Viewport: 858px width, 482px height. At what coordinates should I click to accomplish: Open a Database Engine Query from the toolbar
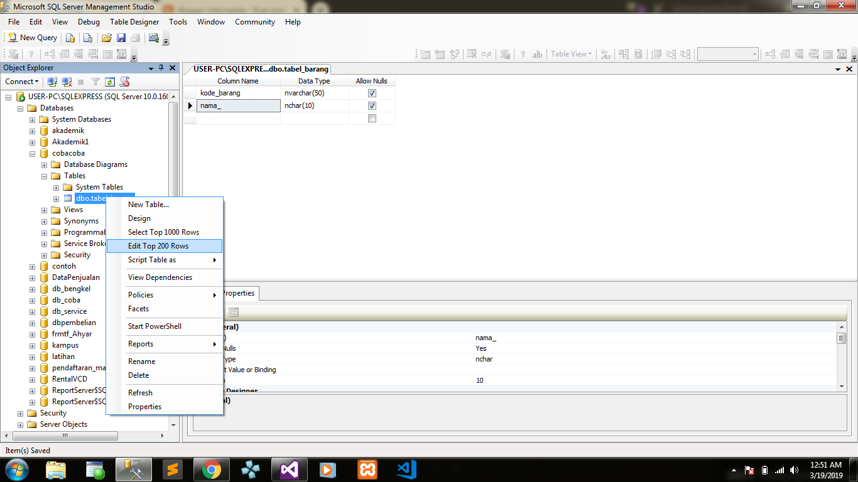pos(71,38)
